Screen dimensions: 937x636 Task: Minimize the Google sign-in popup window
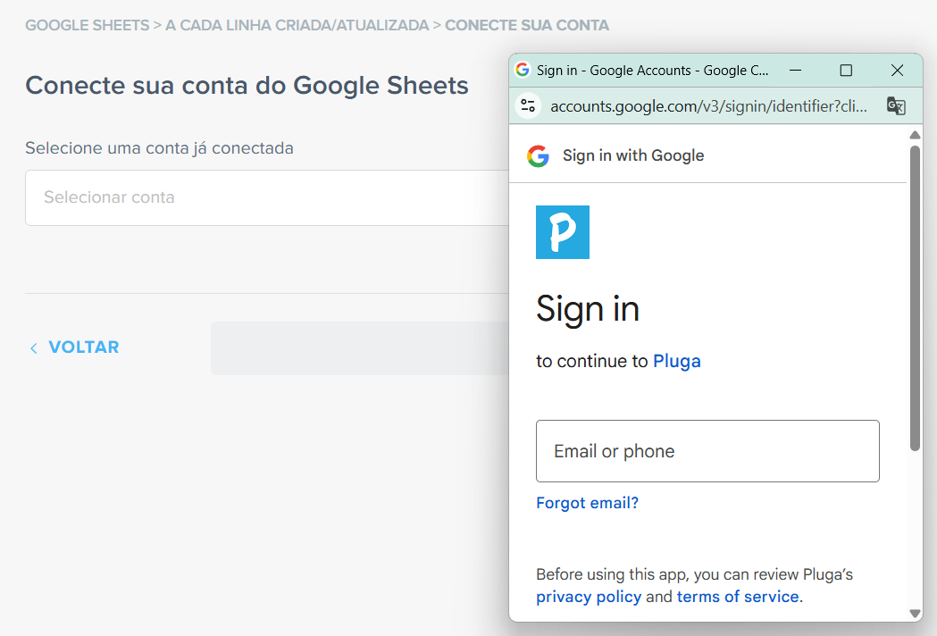tap(795, 70)
